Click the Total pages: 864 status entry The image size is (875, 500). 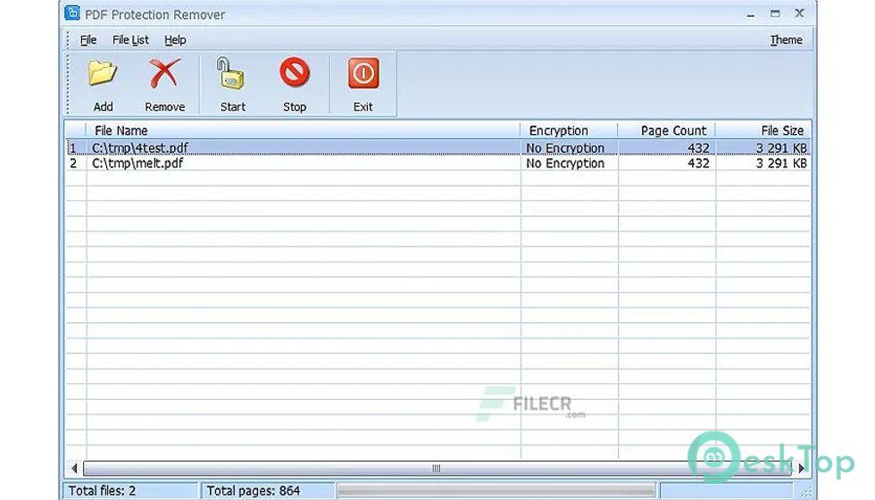[x=267, y=490]
